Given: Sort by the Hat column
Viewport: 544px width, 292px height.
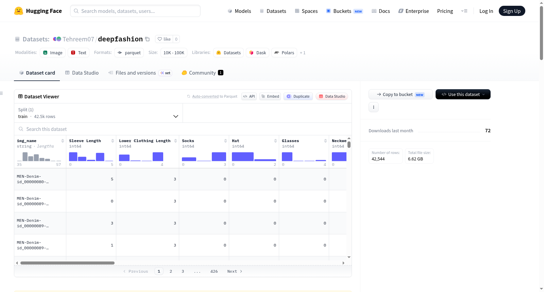Looking at the screenshot, I should (275, 141).
